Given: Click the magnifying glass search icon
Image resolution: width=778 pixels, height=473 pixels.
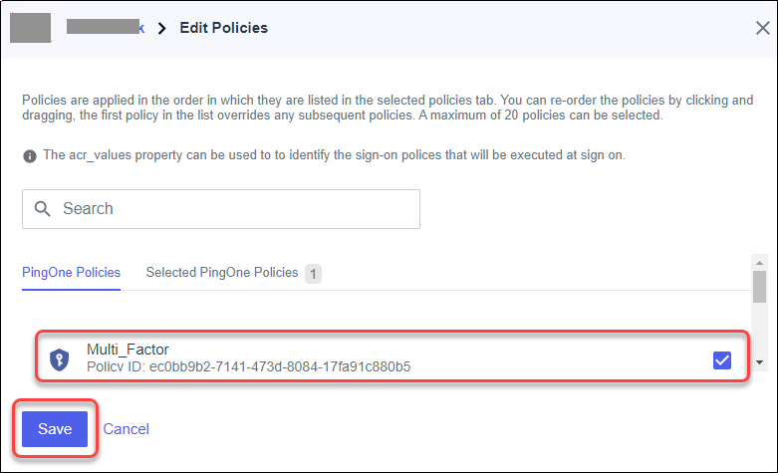Looking at the screenshot, I should 43,209.
